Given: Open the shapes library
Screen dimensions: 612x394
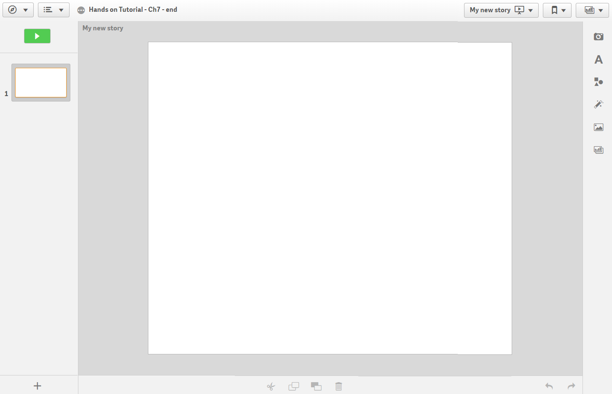Looking at the screenshot, I should pyautogui.click(x=599, y=82).
